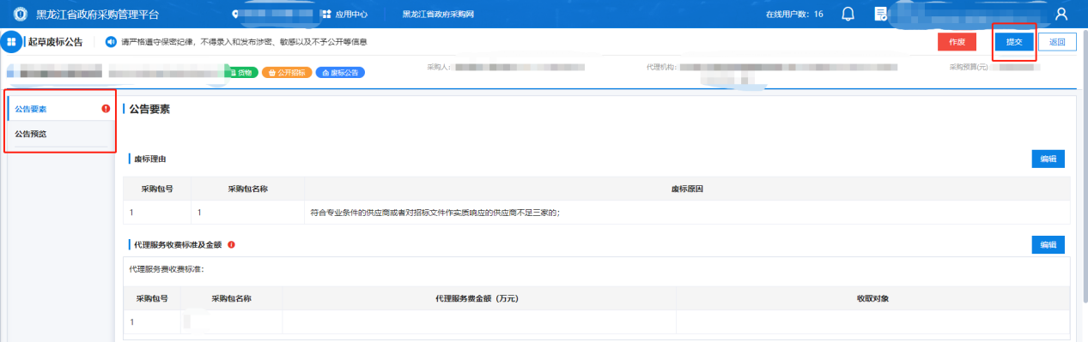Click the red alert beside 代理服务收费标准及金额
This screenshot has height=342, width=1088.
click(232, 244)
